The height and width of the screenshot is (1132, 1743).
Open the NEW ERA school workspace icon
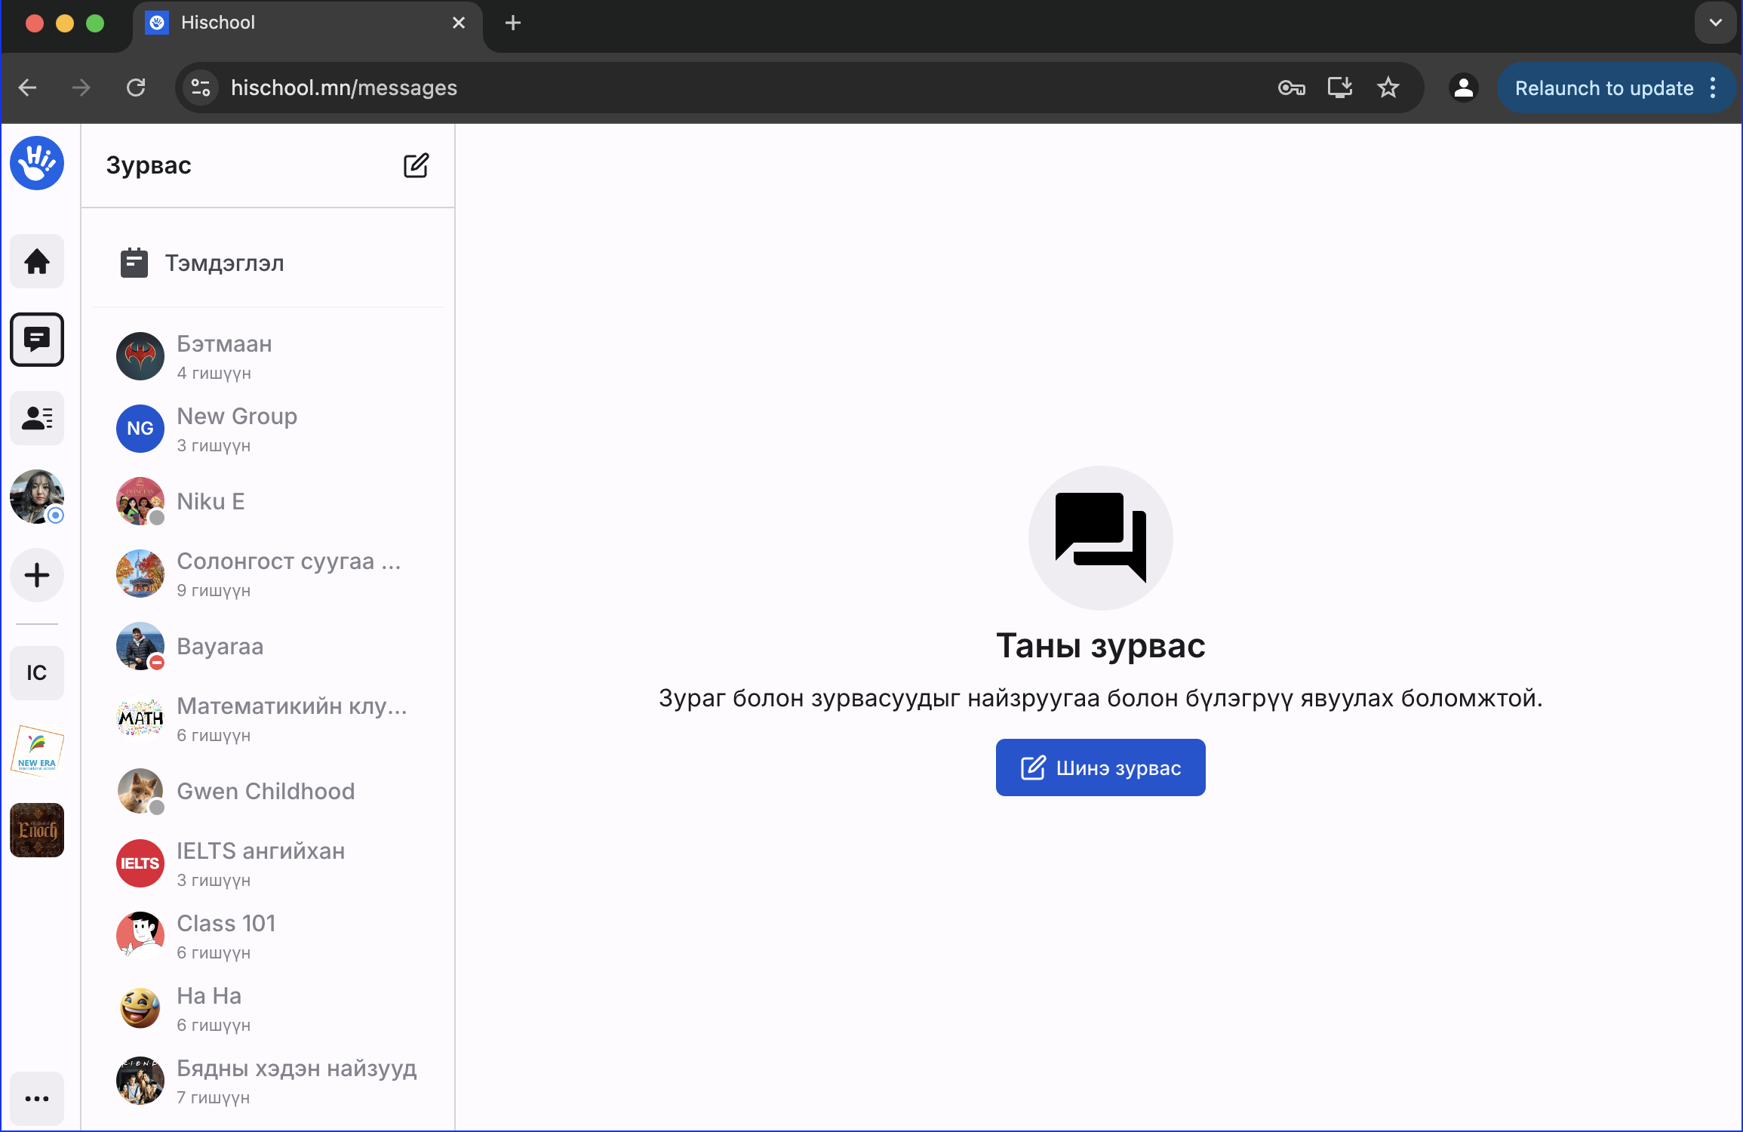pos(36,751)
